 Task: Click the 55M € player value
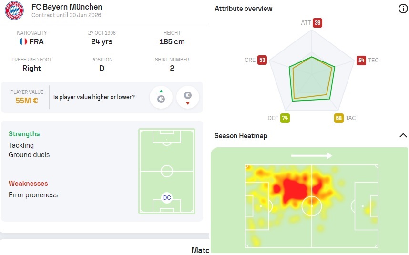point(27,101)
